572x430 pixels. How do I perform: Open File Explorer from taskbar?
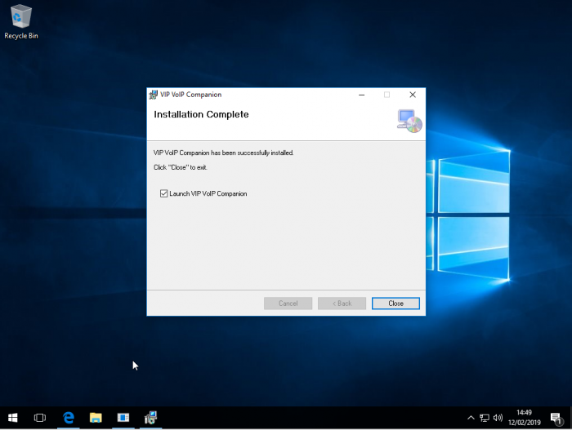click(96, 418)
